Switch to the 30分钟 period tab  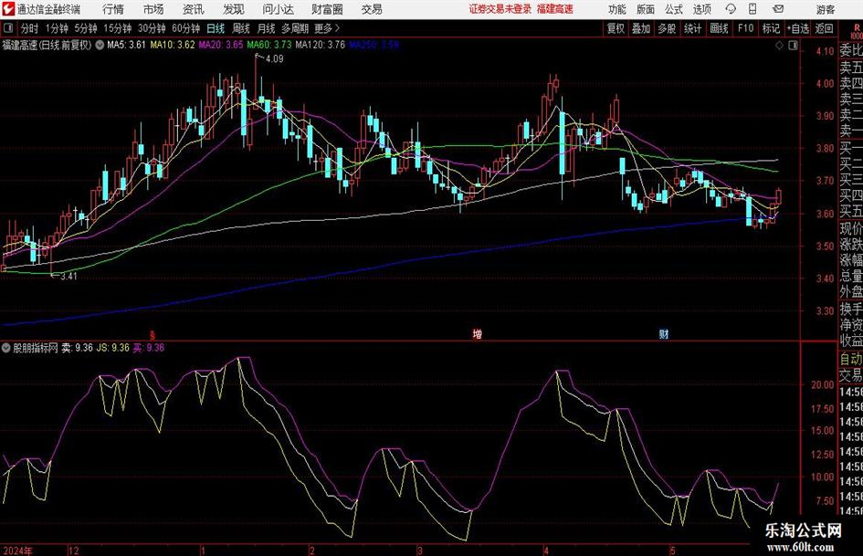[x=152, y=28]
